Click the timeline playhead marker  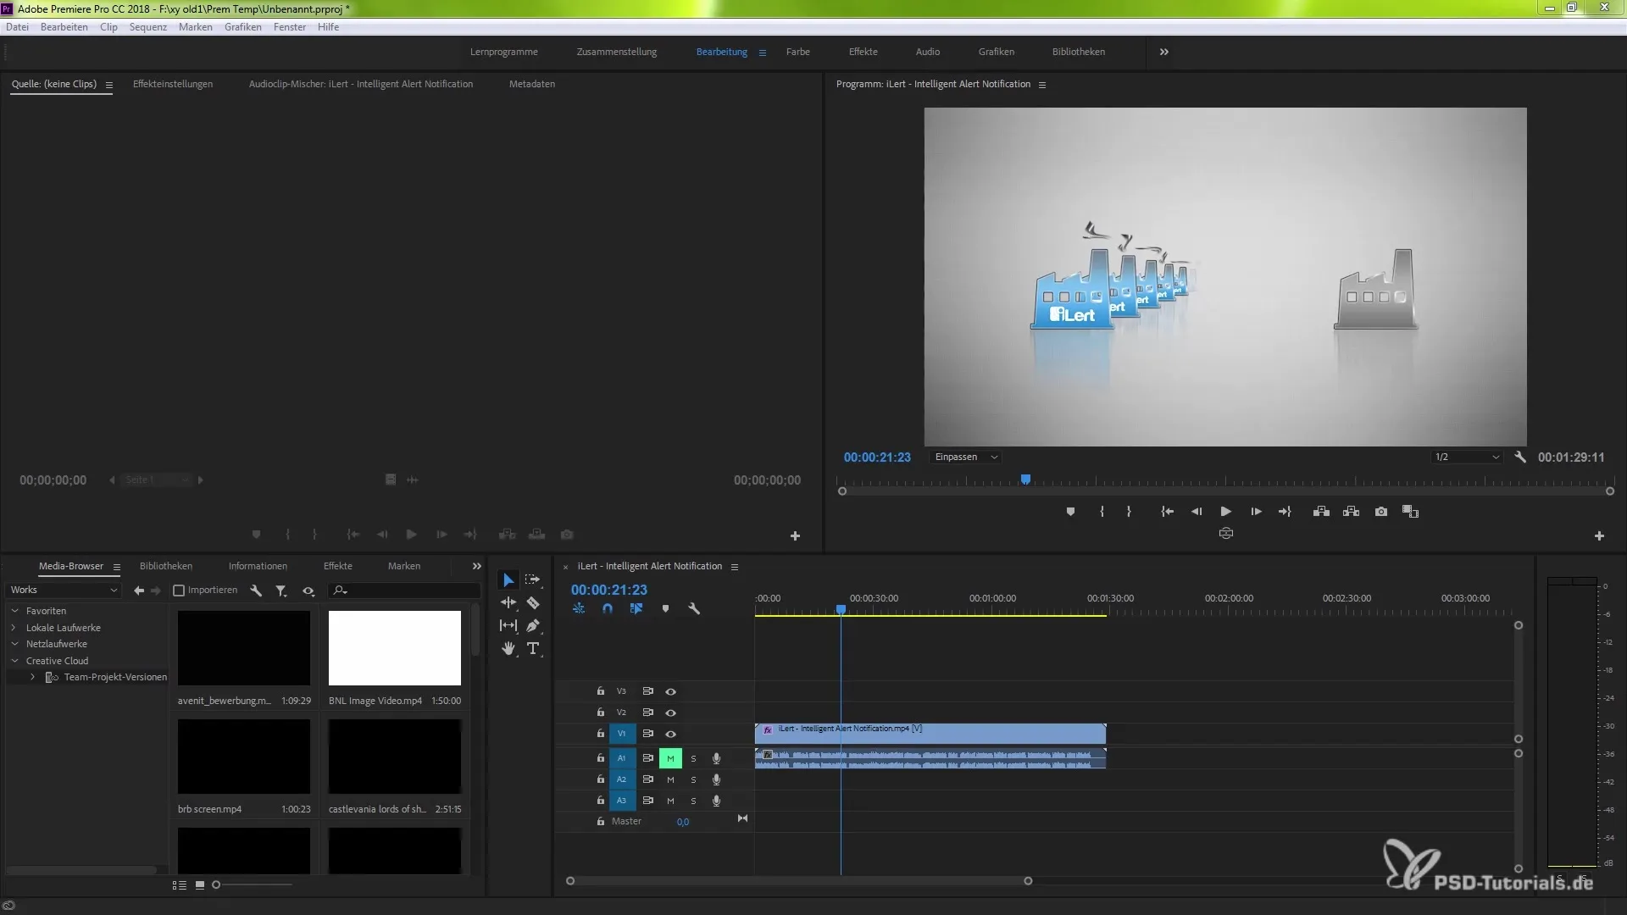point(841,609)
